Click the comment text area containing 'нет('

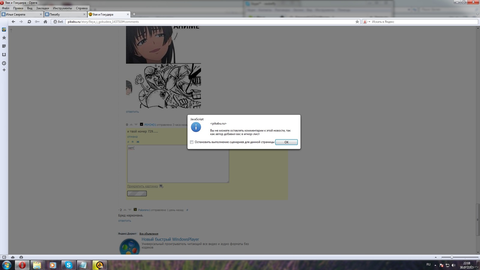tap(178, 164)
